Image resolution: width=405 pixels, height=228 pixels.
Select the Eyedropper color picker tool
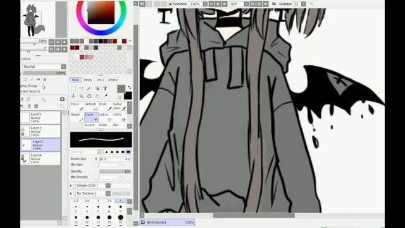105,96
